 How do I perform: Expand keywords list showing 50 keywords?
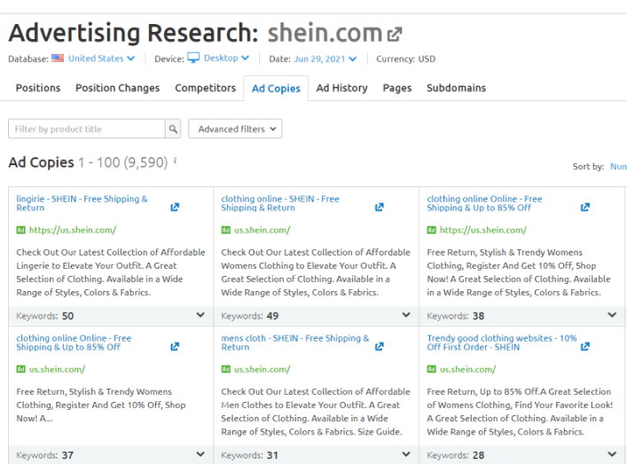click(x=200, y=315)
